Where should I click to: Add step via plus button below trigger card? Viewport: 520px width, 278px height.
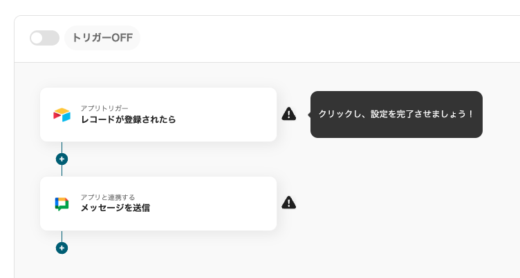coord(62,159)
